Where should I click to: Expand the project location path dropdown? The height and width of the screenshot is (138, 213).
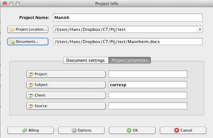click(200, 30)
